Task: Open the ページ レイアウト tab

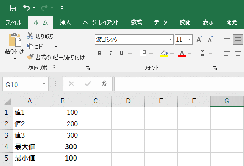Action: pos(101,22)
